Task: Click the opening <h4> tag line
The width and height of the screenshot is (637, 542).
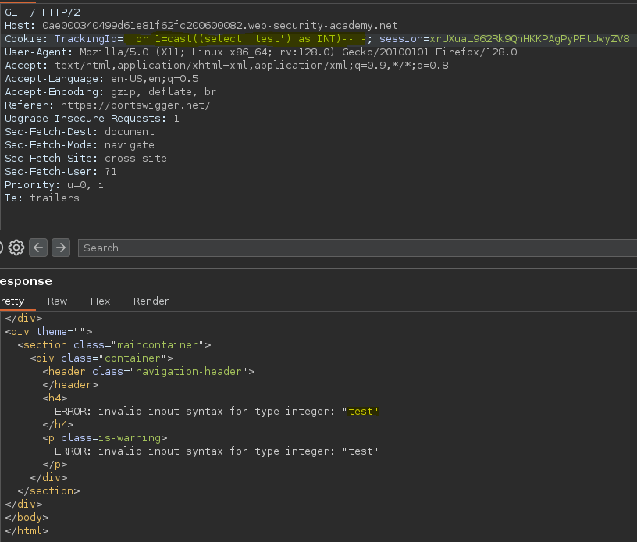Action: (x=55, y=398)
